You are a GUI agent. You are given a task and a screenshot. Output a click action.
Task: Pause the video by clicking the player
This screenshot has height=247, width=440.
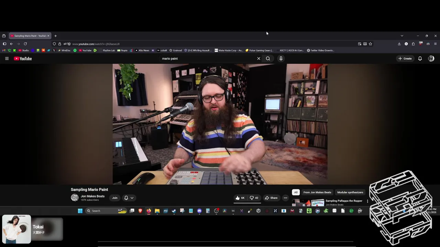pos(220,124)
